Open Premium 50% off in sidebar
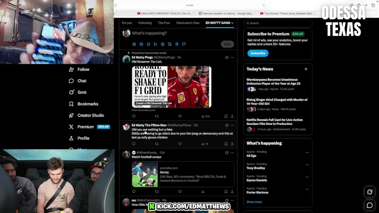Viewport: 379px width, 213px height. [x=89, y=127]
